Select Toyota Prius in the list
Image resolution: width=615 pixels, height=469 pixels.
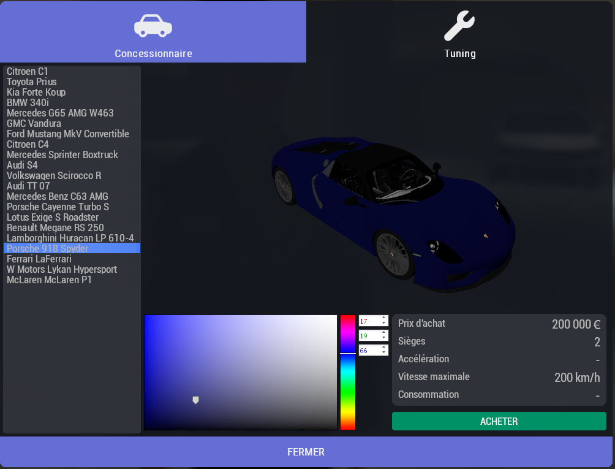click(72, 82)
